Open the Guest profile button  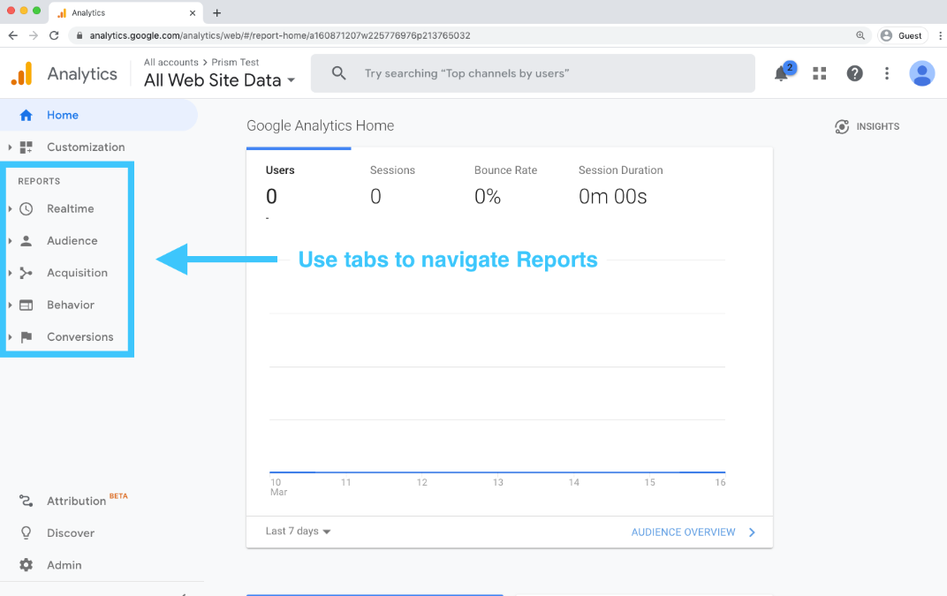coord(901,35)
